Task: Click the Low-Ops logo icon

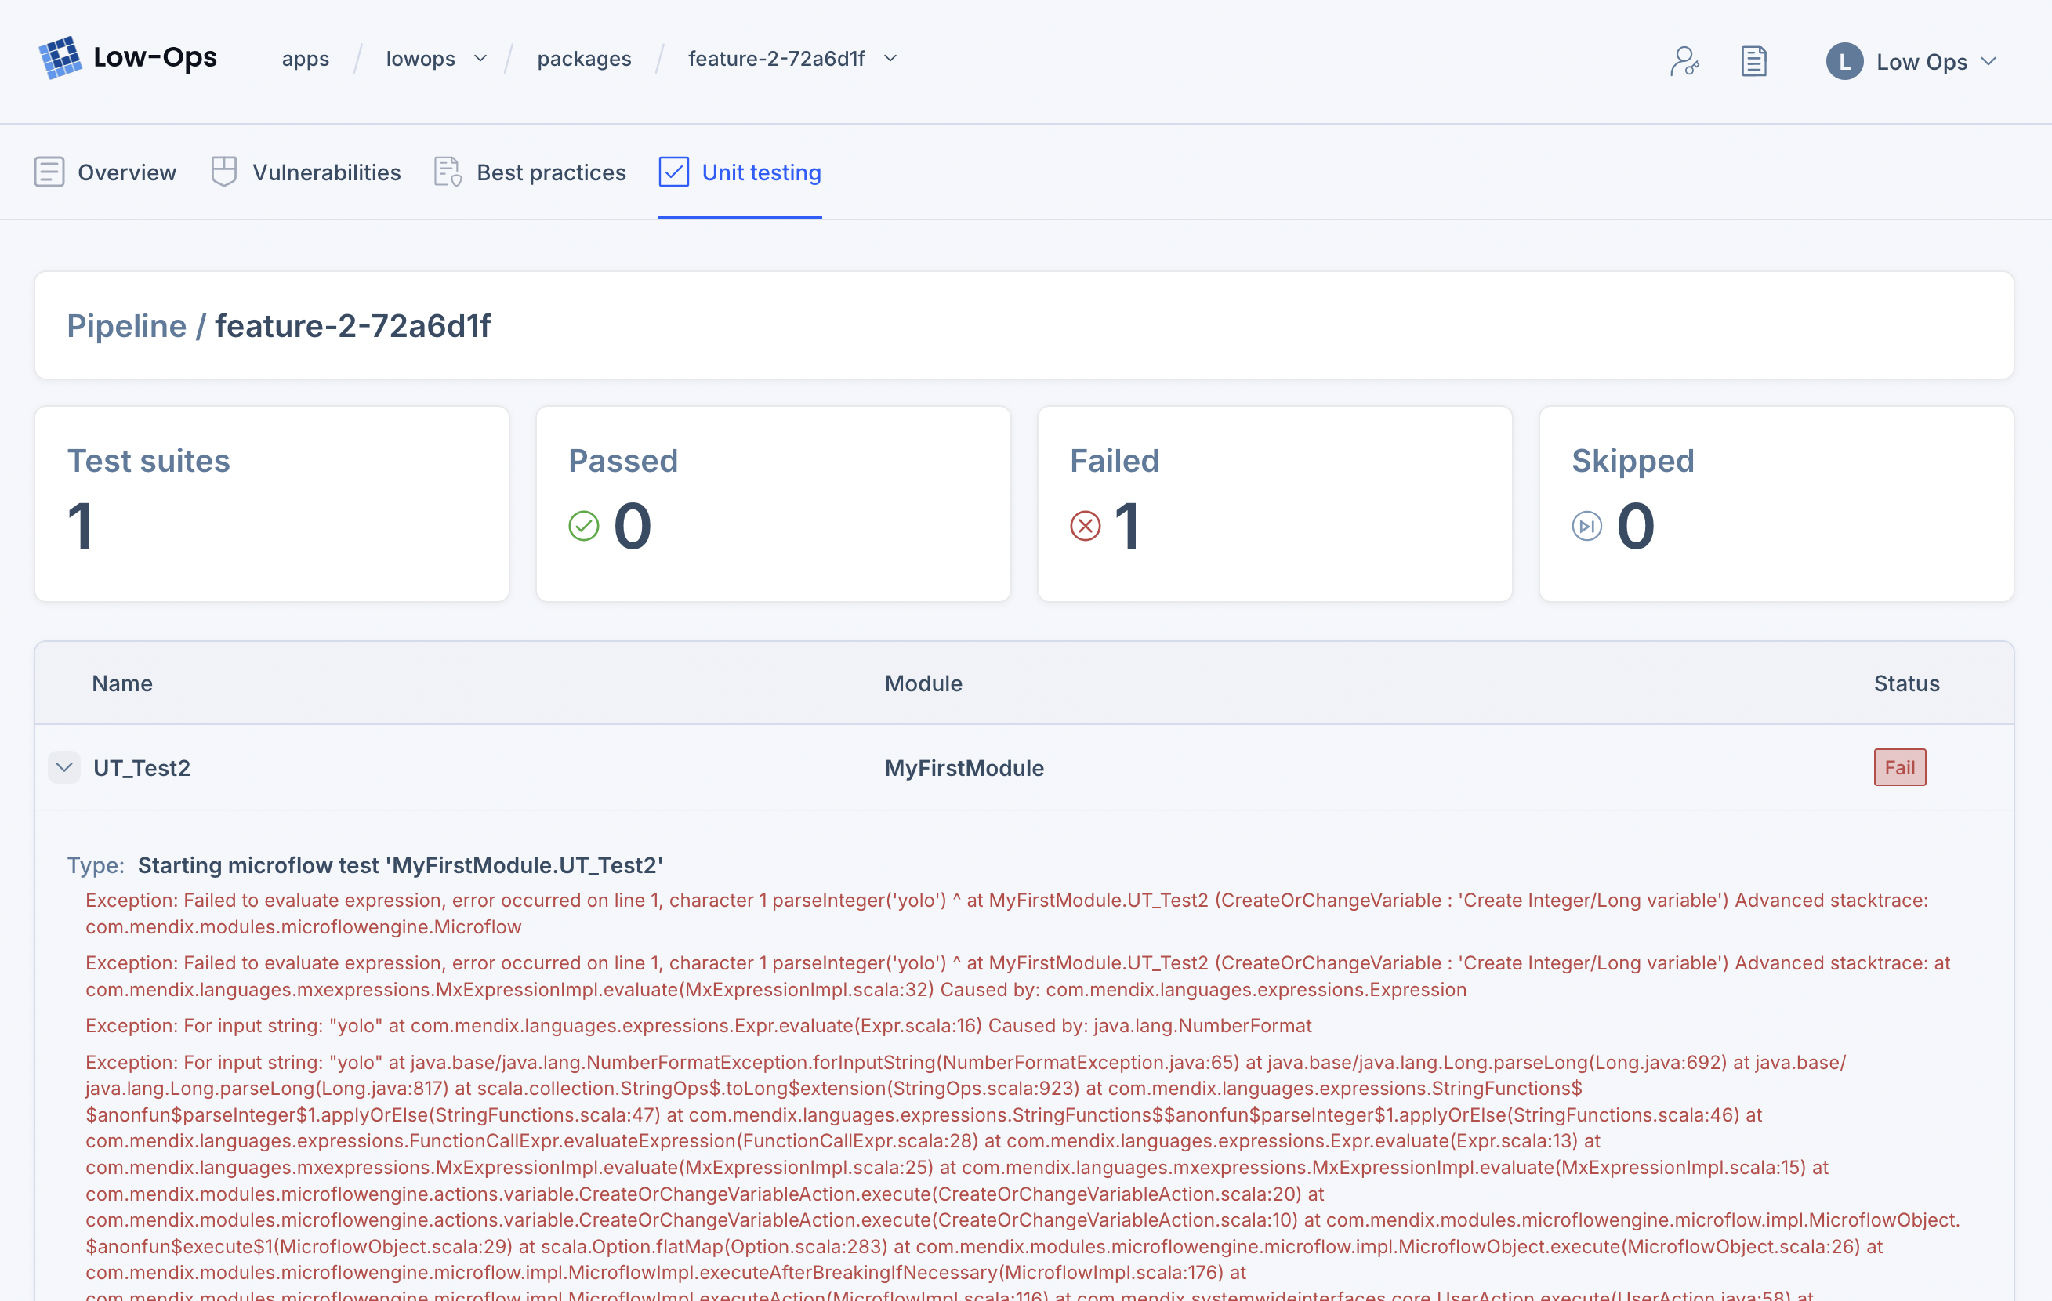Action: pos(58,57)
